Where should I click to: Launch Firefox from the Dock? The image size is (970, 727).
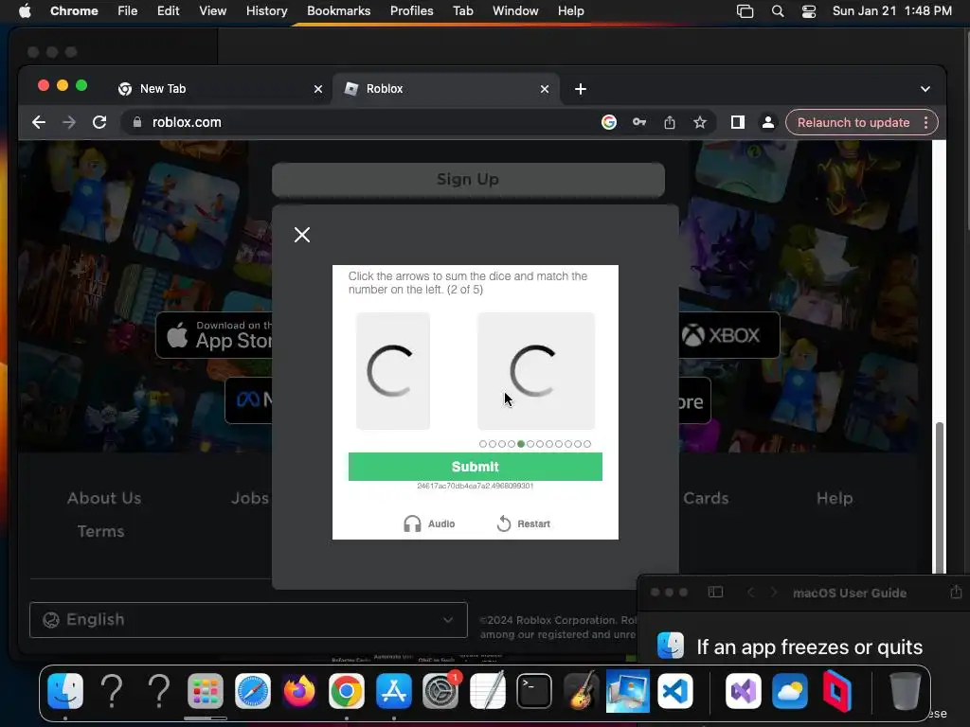(299, 691)
